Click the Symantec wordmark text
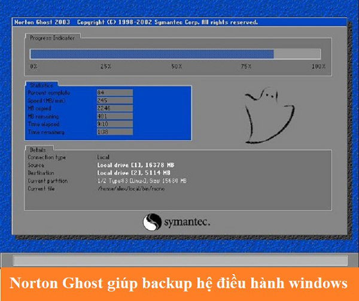359x301 pixels. click(x=188, y=223)
